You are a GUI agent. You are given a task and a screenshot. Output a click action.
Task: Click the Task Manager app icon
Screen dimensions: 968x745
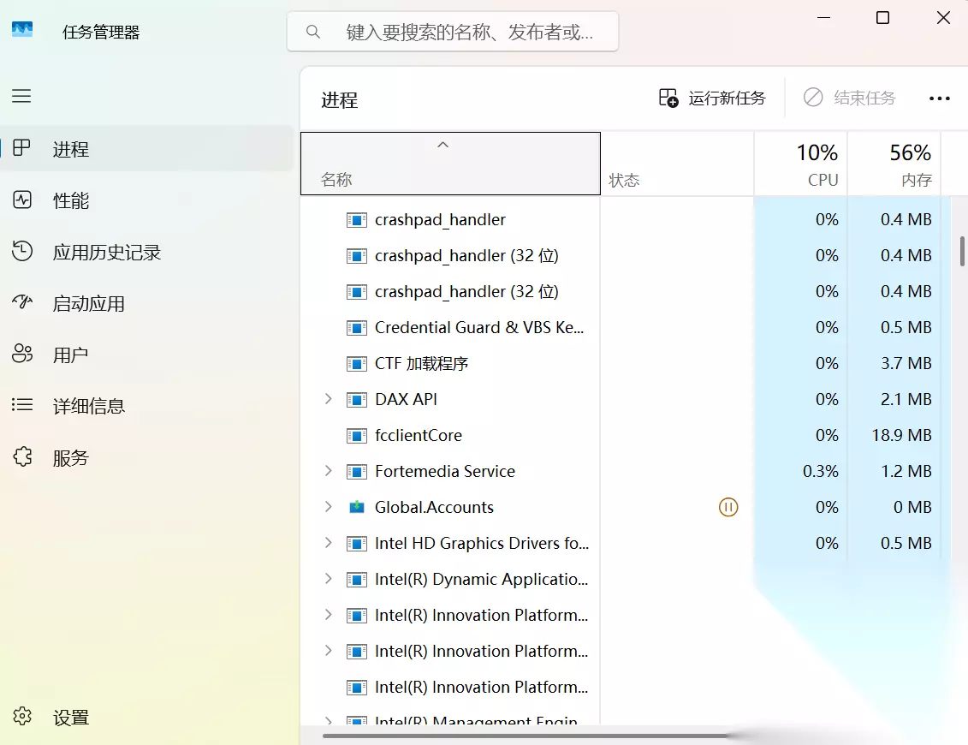point(22,29)
